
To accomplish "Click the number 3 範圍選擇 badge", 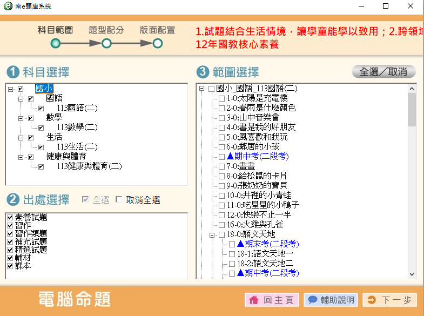I will point(202,72).
